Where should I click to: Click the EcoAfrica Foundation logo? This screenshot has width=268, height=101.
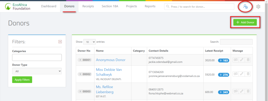(18, 7)
